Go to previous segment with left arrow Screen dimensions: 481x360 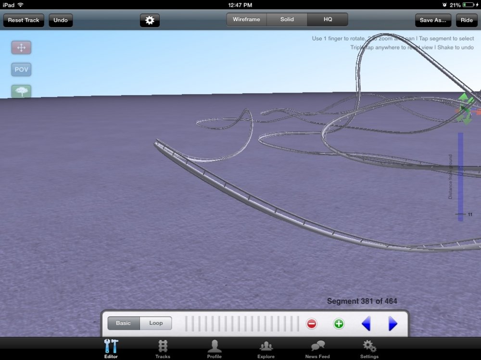click(366, 324)
